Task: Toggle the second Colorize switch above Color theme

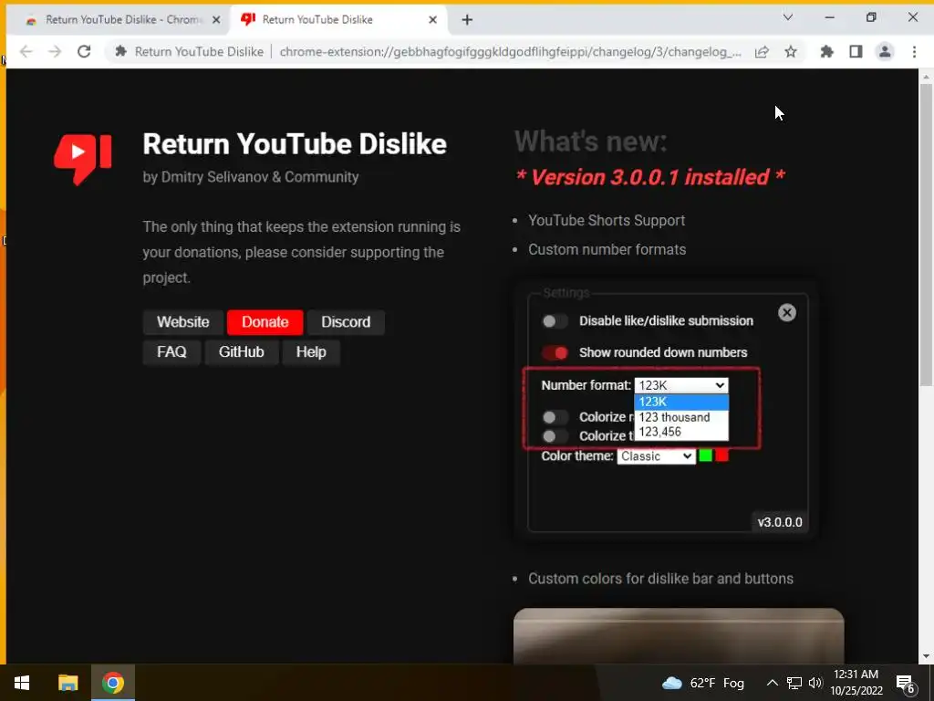Action: (x=555, y=436)
